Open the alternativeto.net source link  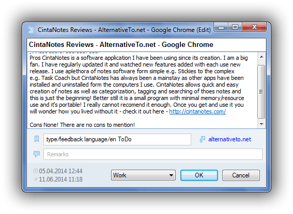tap(229, 139)
